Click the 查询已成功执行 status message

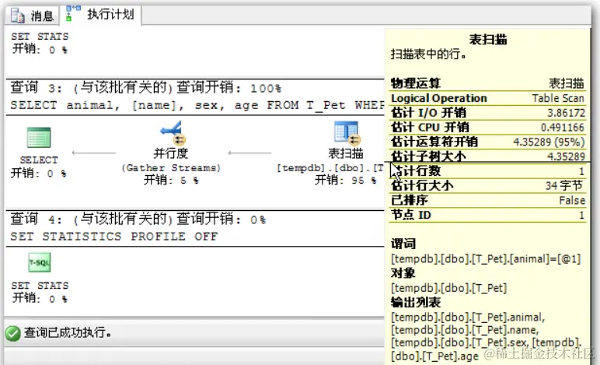point(68,332)
